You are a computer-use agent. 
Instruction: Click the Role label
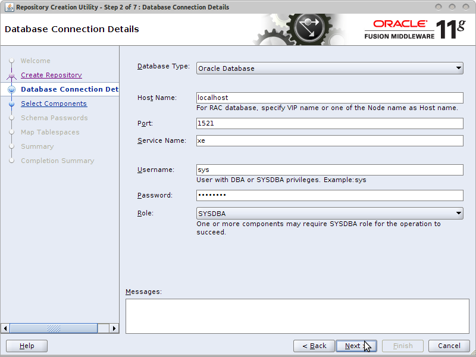coord(145,213)
